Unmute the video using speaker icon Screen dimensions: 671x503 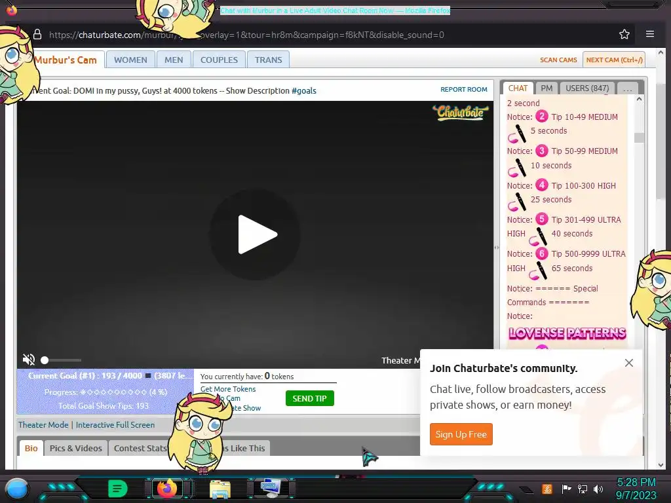[29, 360]
